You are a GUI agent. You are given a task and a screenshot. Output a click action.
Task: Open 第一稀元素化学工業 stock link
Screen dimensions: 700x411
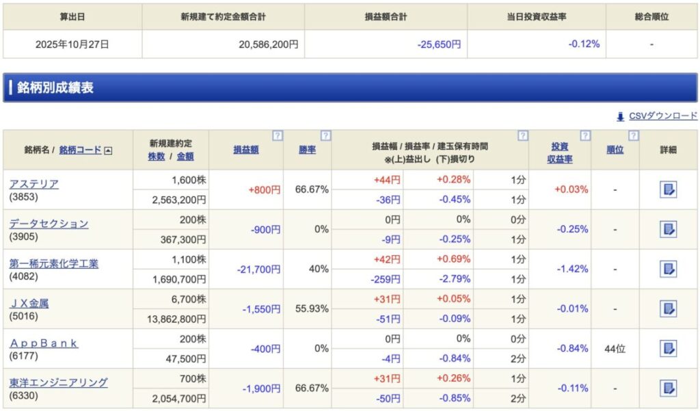pyautogui.click(x=53, y=263)
